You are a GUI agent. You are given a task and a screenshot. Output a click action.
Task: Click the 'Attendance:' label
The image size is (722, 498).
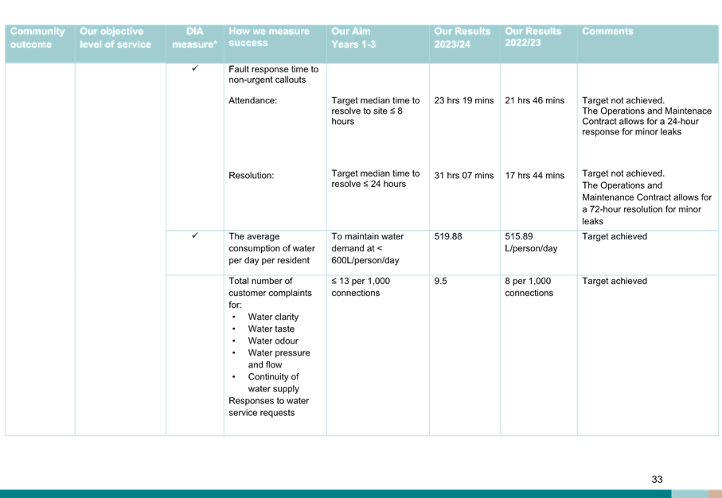[253, 100]
